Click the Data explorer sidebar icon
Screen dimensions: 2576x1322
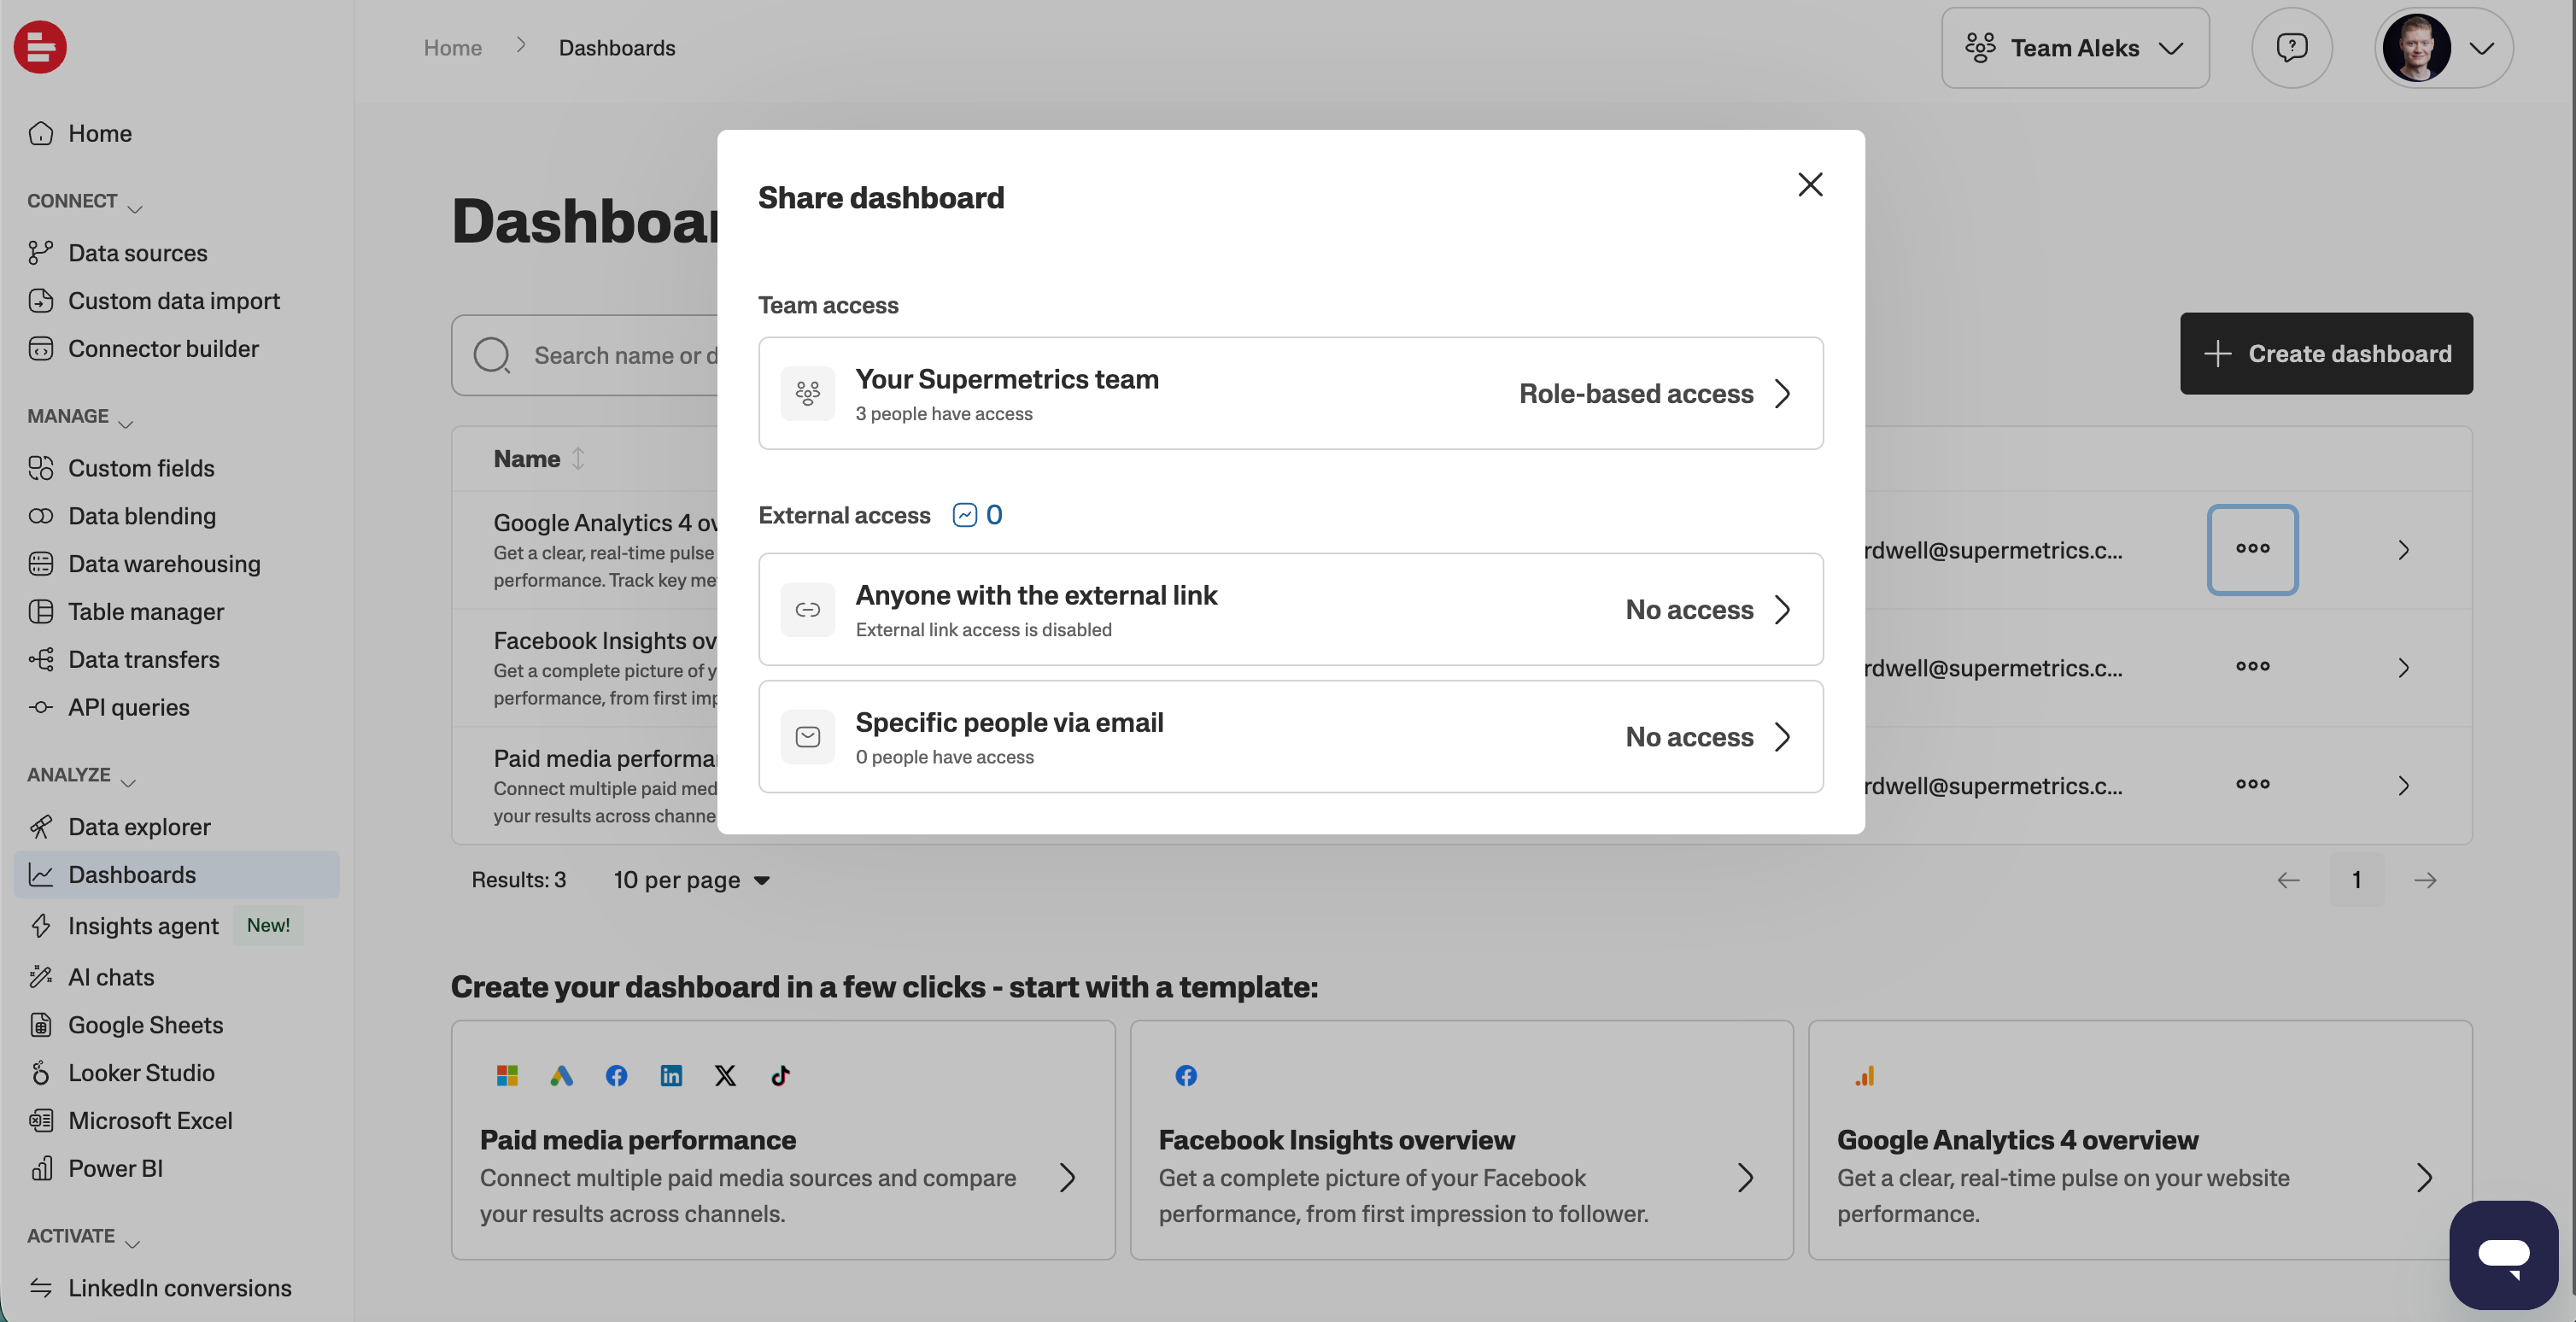41,827
